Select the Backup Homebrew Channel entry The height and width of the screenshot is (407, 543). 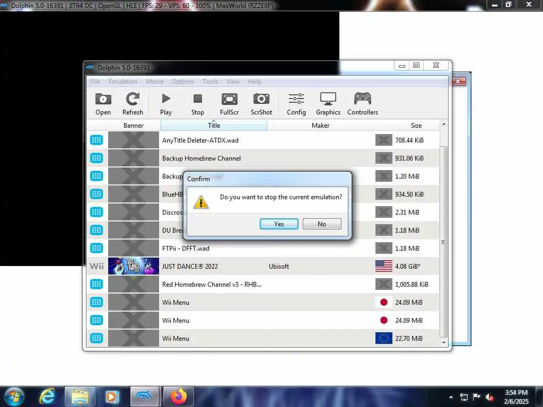point(201,158)
